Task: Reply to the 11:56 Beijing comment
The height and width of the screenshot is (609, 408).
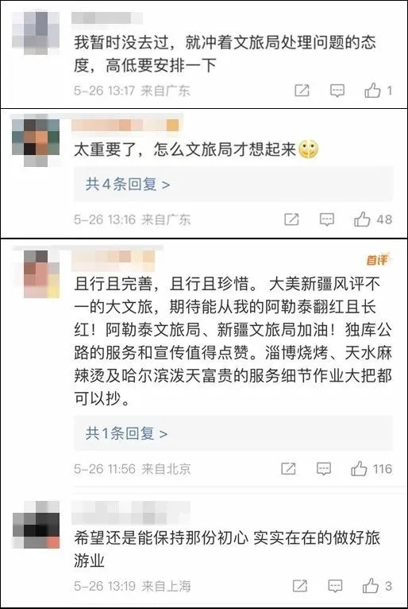Action: 323,469
